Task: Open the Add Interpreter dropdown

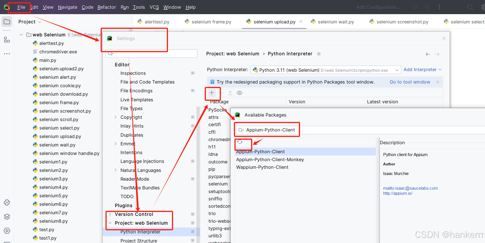Action: pyautogui.click(x=423, y=69)
